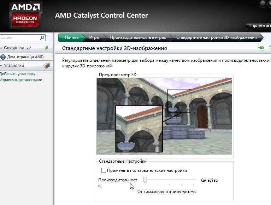Click the Качество label at slider end

pyautogui.click(x=209, y=180)
